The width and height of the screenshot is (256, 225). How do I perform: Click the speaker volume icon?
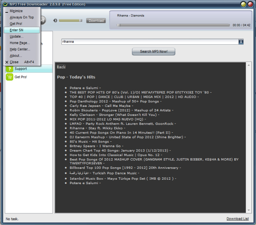pyautogui.click(x=55, y=21)
